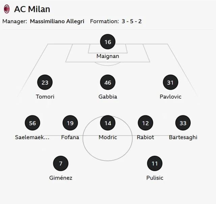Click the AC Milan team heading
The width and height of the screenshot is (216, 204).
point(32,9)
